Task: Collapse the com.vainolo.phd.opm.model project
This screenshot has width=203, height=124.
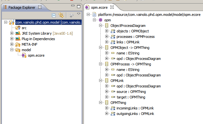Action: click(x=6, y=22)
